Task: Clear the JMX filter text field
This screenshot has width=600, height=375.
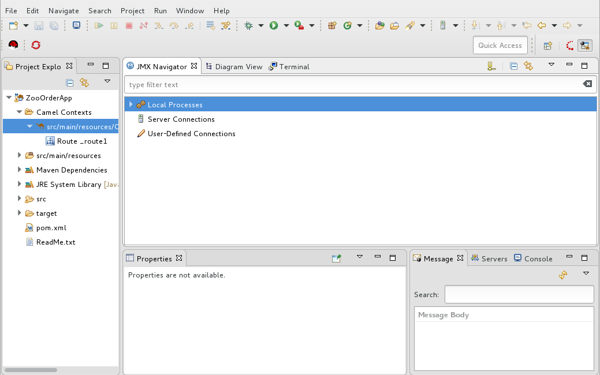Action: 587,84
